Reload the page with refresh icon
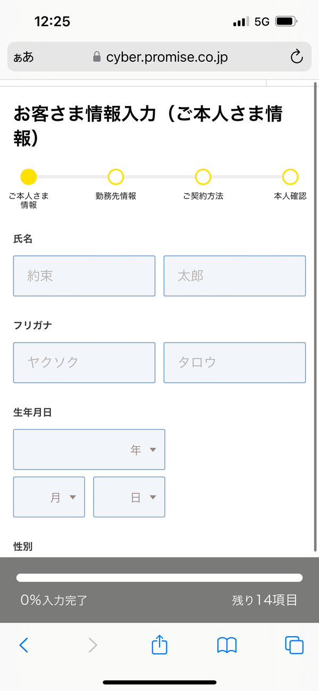The image size is (319, 691). 297,57
